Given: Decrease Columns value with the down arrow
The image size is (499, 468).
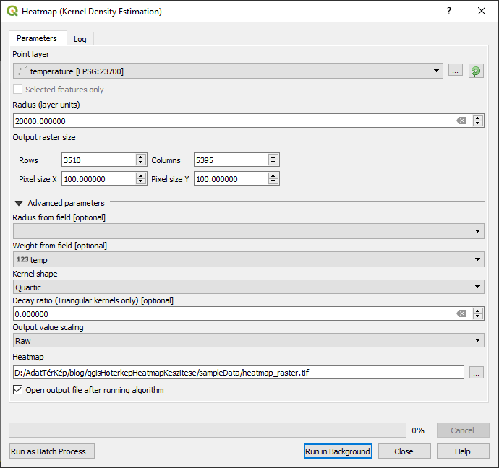Looking at the screenshot, I should pos(273,162).
